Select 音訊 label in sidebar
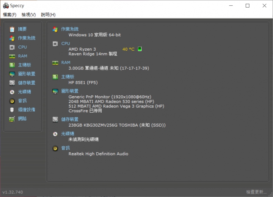 (x=22, y=101)
